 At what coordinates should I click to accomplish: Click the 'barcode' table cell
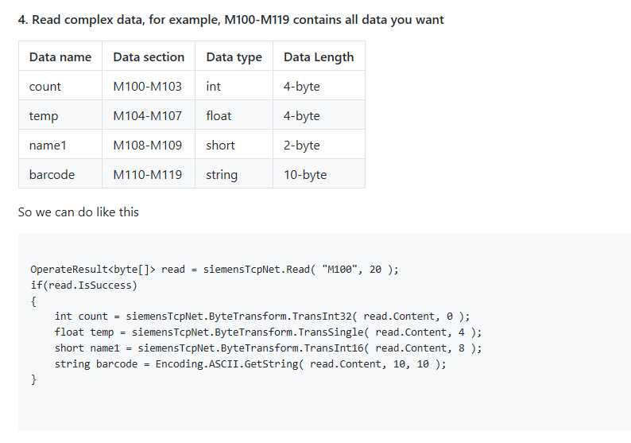[x=60, y=174]
